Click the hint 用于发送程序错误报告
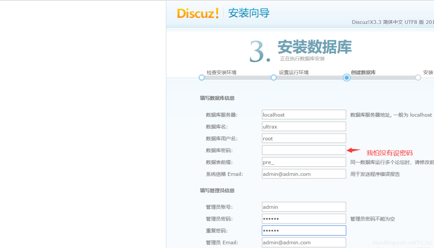 point(375,174)
